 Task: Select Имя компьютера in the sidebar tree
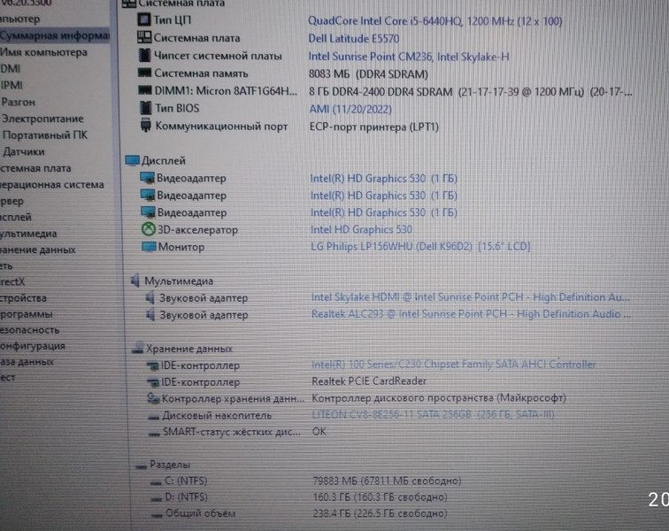pos(43,52)
